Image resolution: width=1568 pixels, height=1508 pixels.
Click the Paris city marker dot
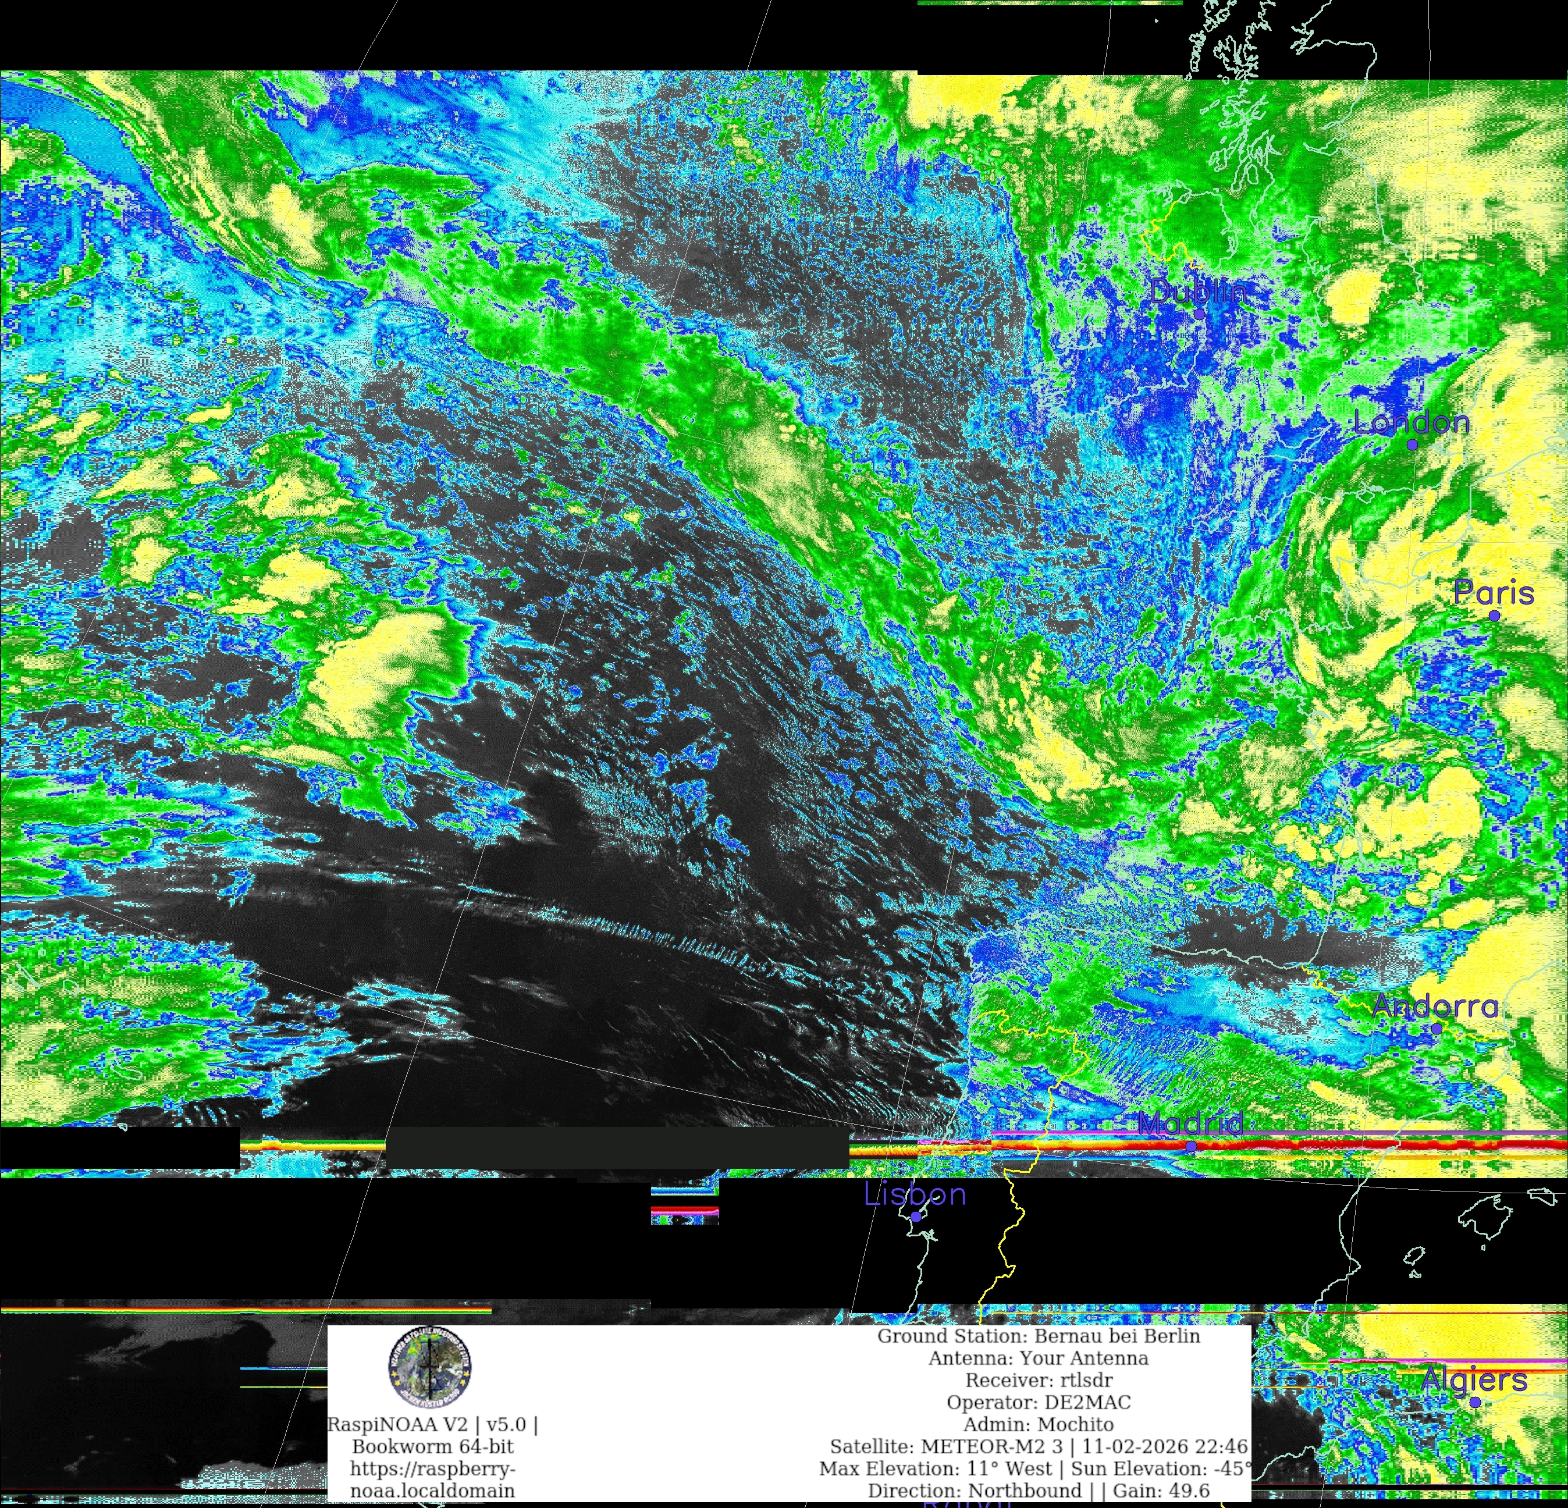coord(1494,615)
